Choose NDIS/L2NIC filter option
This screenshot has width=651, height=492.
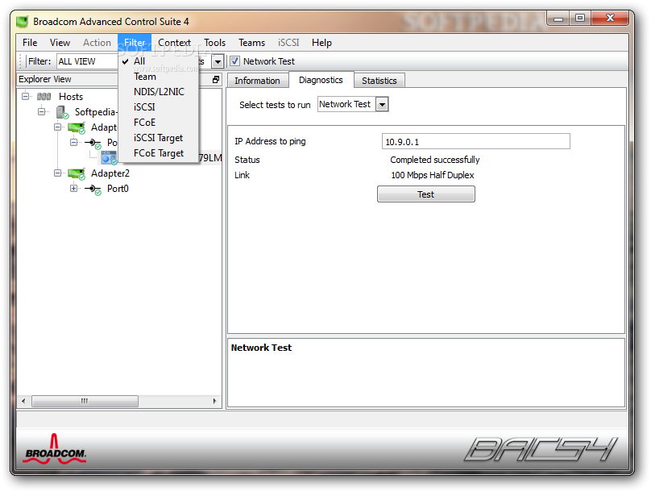[158, 92]
